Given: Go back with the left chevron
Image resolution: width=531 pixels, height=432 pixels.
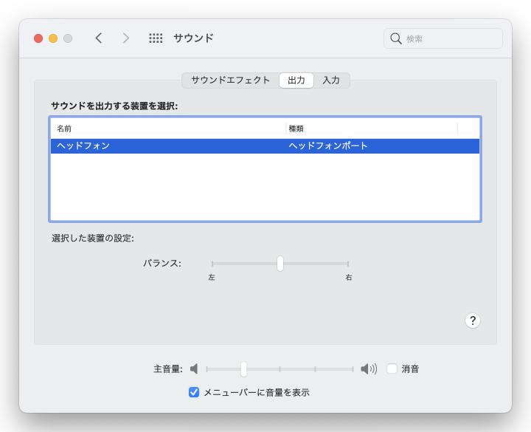Looking at the screenshot, I should tap(99, 38).
